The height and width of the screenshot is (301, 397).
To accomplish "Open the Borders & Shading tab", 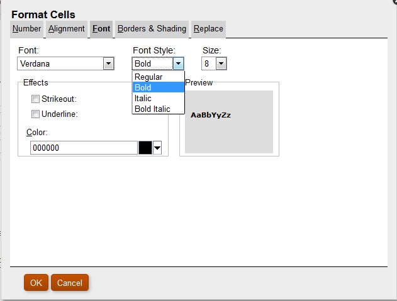I will pyautogui.click(x=152, y=29).
